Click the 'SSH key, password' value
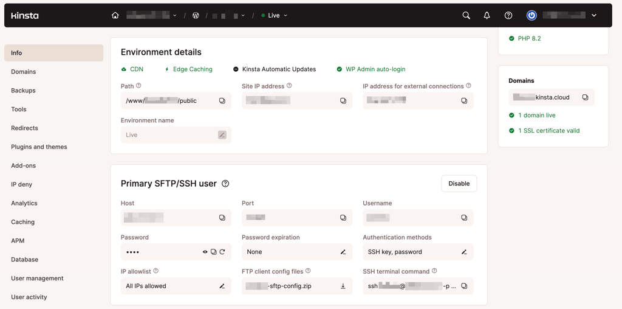The width and height of the screenshot is (622, 309). pos(395,252)
